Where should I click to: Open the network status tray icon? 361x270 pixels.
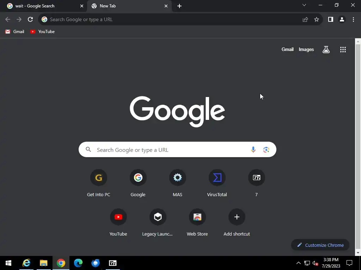click(x=307, y=263)
